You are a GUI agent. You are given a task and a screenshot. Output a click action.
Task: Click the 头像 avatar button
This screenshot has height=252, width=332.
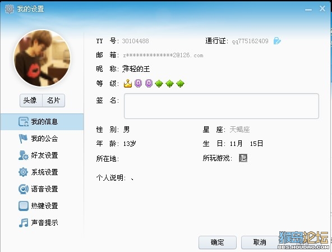pos(31,100)
